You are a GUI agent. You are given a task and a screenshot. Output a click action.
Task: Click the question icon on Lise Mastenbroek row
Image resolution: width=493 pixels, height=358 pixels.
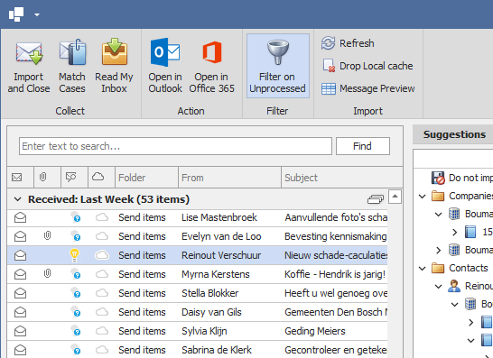pyautogui.click(x=76, y=217)
